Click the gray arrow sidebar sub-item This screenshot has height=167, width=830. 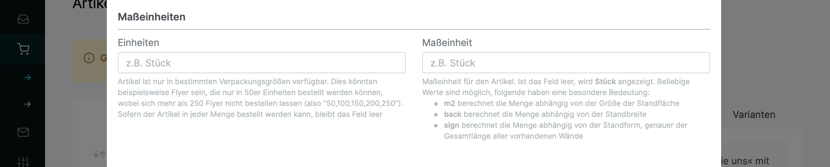[x=28, y=104]
